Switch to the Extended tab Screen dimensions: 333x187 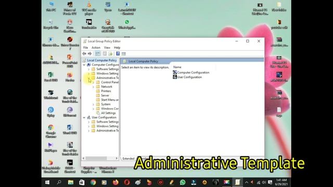[129, 158]
